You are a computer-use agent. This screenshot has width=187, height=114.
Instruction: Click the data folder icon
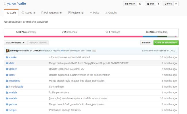7,63
